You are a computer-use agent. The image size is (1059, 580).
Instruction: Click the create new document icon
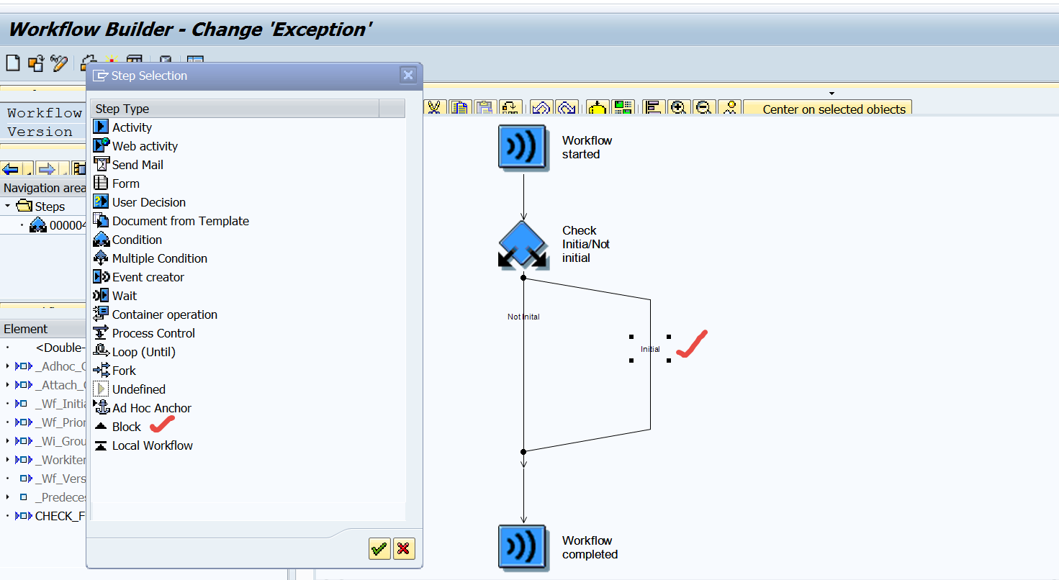[12, 63]
